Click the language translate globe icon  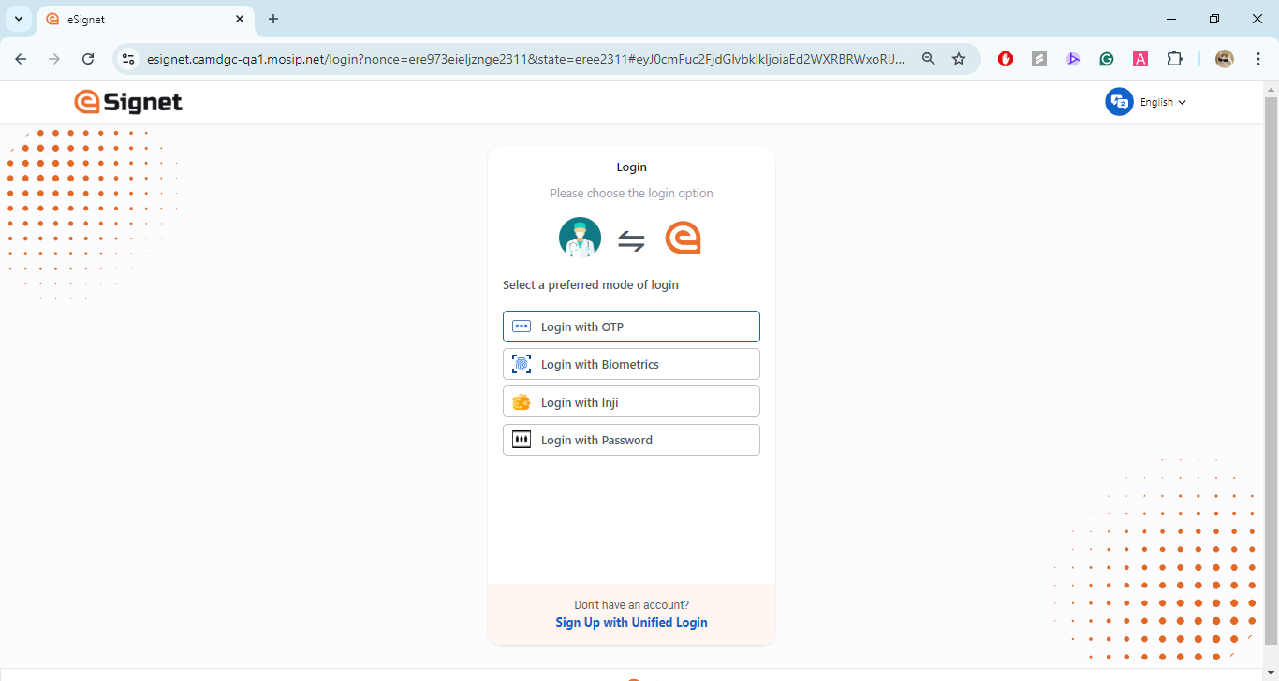(1119, 102)
